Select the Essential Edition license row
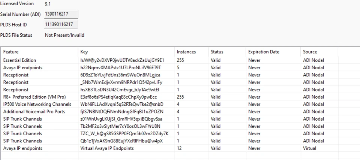The height and width of the screenshot is (160, 360). [20, 60]
